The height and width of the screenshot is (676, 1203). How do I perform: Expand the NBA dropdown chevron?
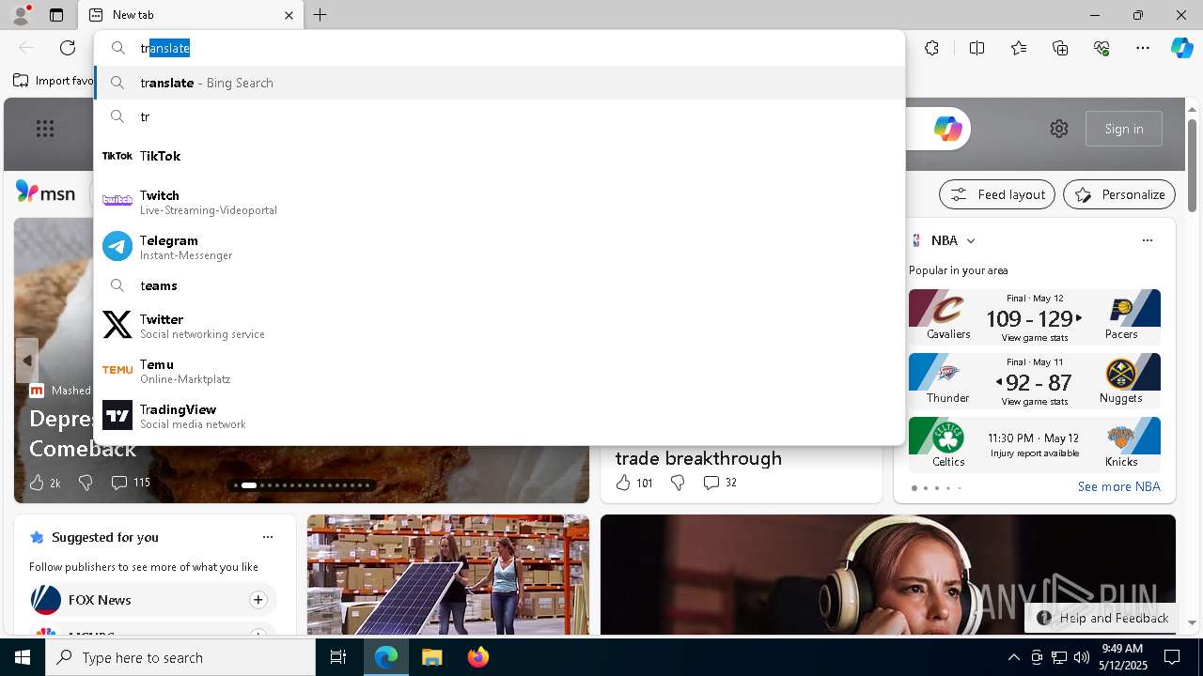[971, 241]
